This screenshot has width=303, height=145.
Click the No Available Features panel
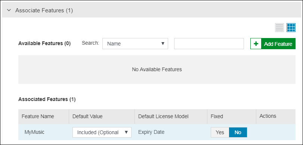point(157,69)
